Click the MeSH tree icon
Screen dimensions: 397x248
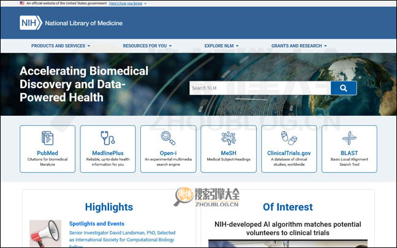coord(229,138)
